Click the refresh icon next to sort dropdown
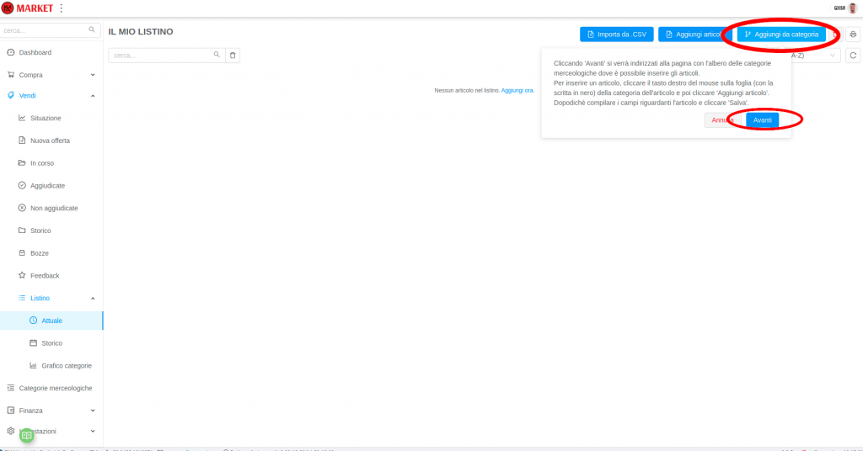The height and width of the screenshot is (451, 863). (x=853, y=56)
